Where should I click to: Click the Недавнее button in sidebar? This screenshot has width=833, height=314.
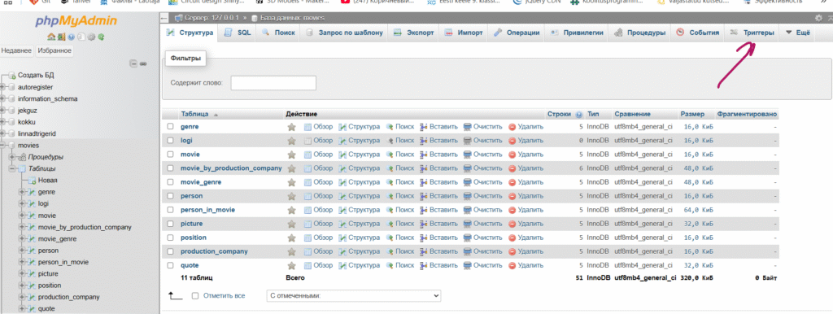pos(17,50)
